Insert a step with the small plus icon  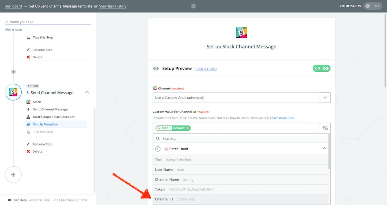point(13,72)
